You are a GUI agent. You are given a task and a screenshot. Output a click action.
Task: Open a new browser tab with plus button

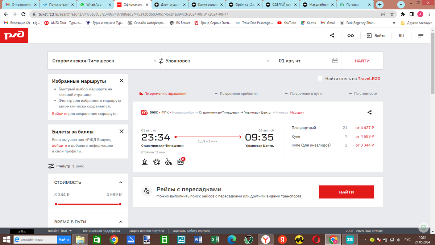click(380, 5)
